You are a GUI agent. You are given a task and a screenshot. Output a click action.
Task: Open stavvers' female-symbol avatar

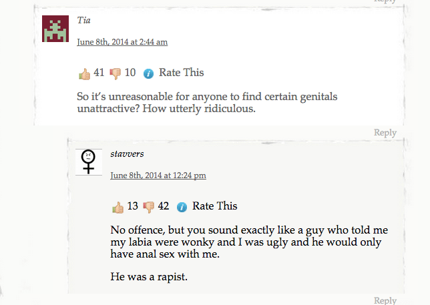[x=88, y=162]
